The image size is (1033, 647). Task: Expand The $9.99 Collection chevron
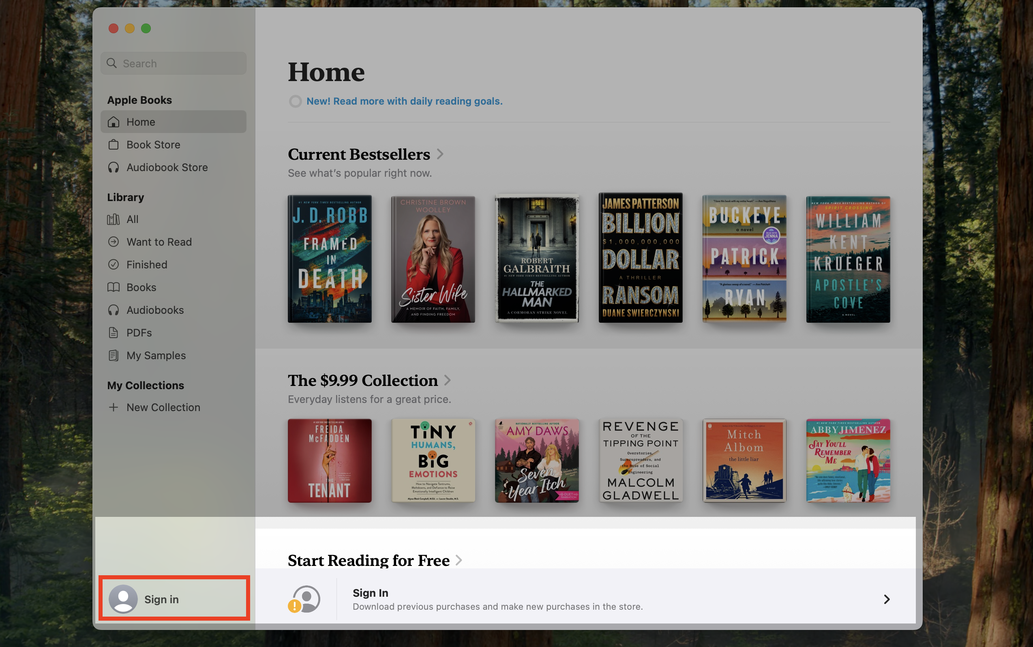448,380
